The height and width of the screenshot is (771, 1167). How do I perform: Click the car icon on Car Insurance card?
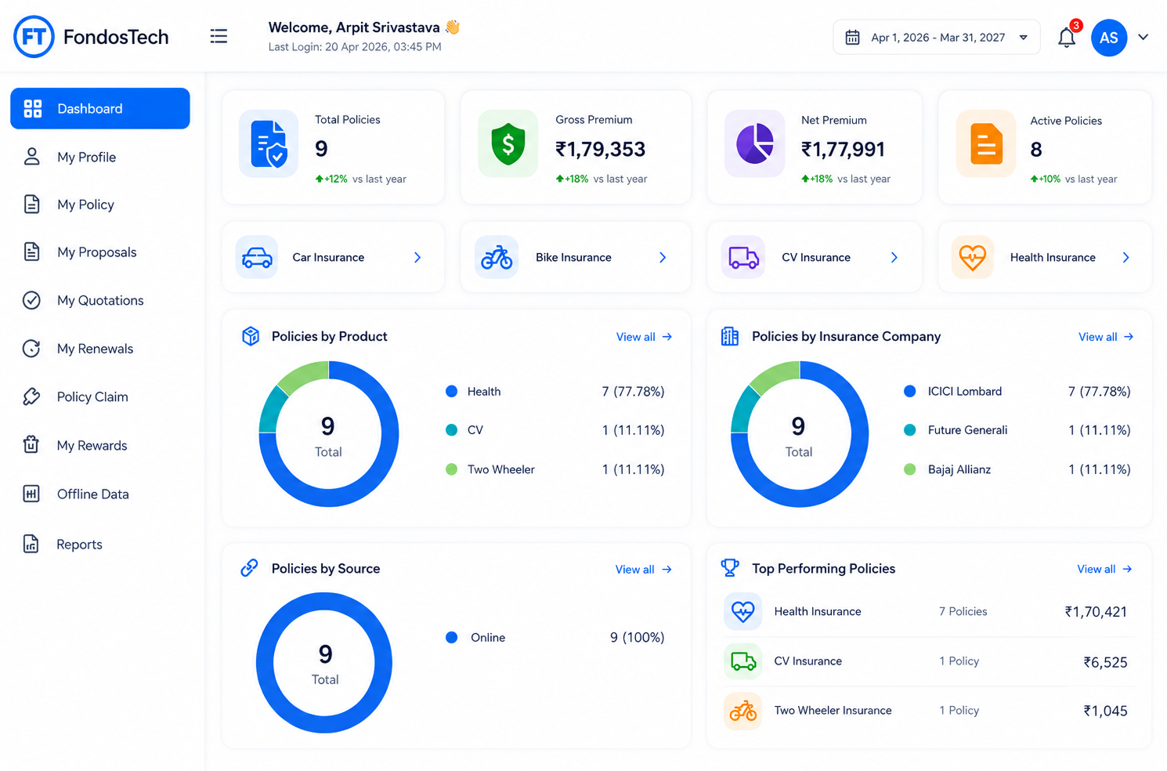257,257
